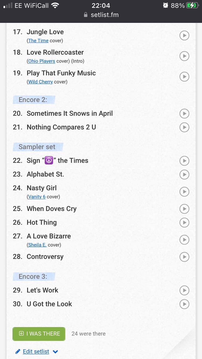Expand the Edit setlist chevron
The width and height of the screenshot is (202, 359).
[x=55, y=351]
